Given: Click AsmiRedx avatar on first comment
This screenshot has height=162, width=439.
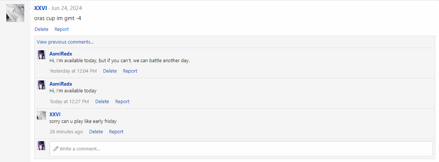Looking at the screenshot, I should pyautogui.click(x=41, y=55).
